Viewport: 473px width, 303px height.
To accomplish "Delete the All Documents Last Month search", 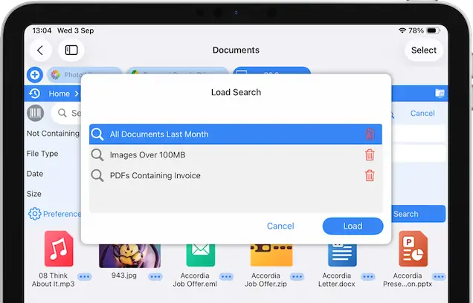I will pos(370,134).
